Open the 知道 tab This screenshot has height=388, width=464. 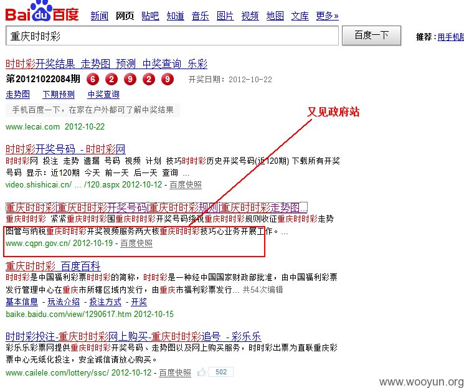pyautogui.click(x=175, y=16)
